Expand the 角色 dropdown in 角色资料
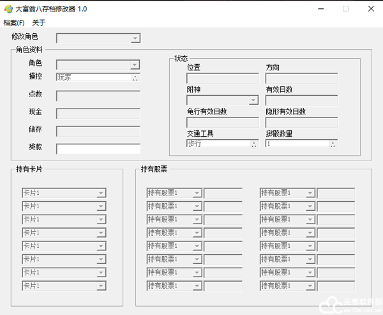 (135, 65)
